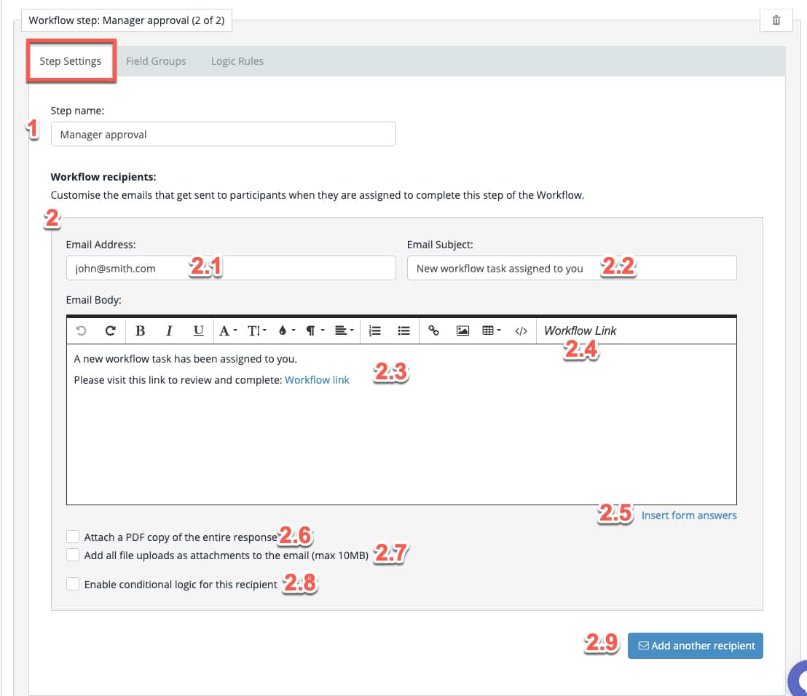Insert an unordered bullet list
The height and width of the screenshot is (696, 807).
click(x=404, y=331)
